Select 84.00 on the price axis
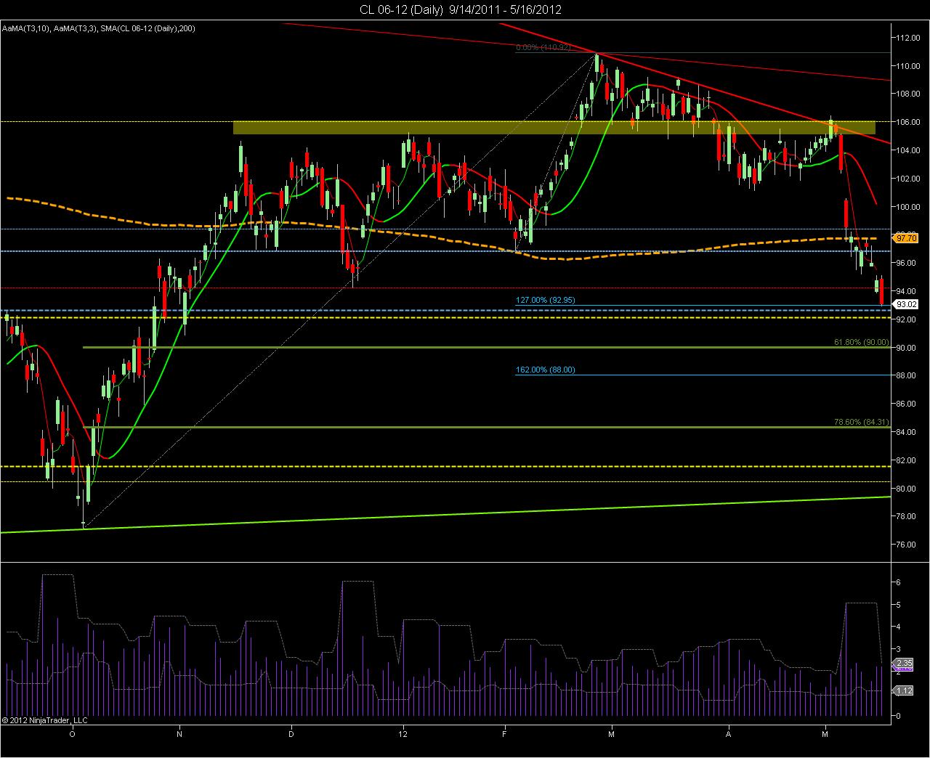Screen dimensions: 930x758 point(907,432)
